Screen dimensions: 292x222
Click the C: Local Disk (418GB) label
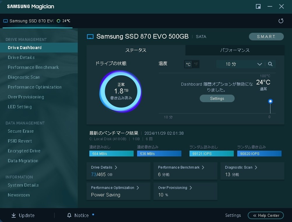coord(108,139)
